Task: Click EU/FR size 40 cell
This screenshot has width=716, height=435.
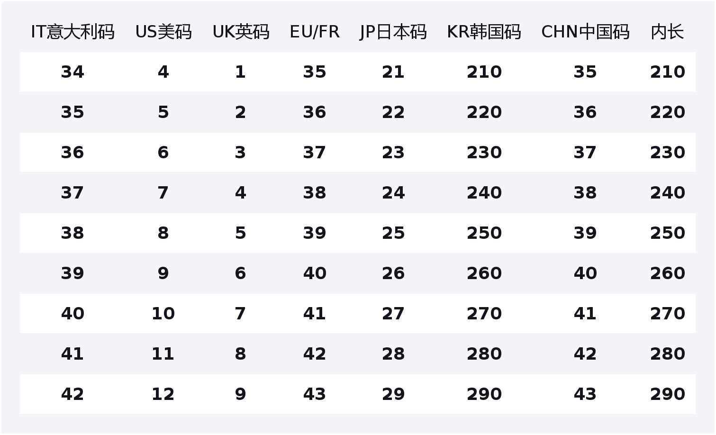Action: coord(315,273)
